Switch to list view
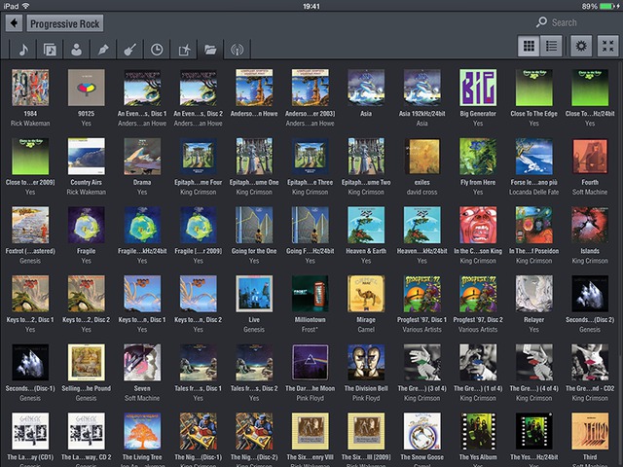The width and height of the screenshot is (623, 467). [x=552, y=46]
